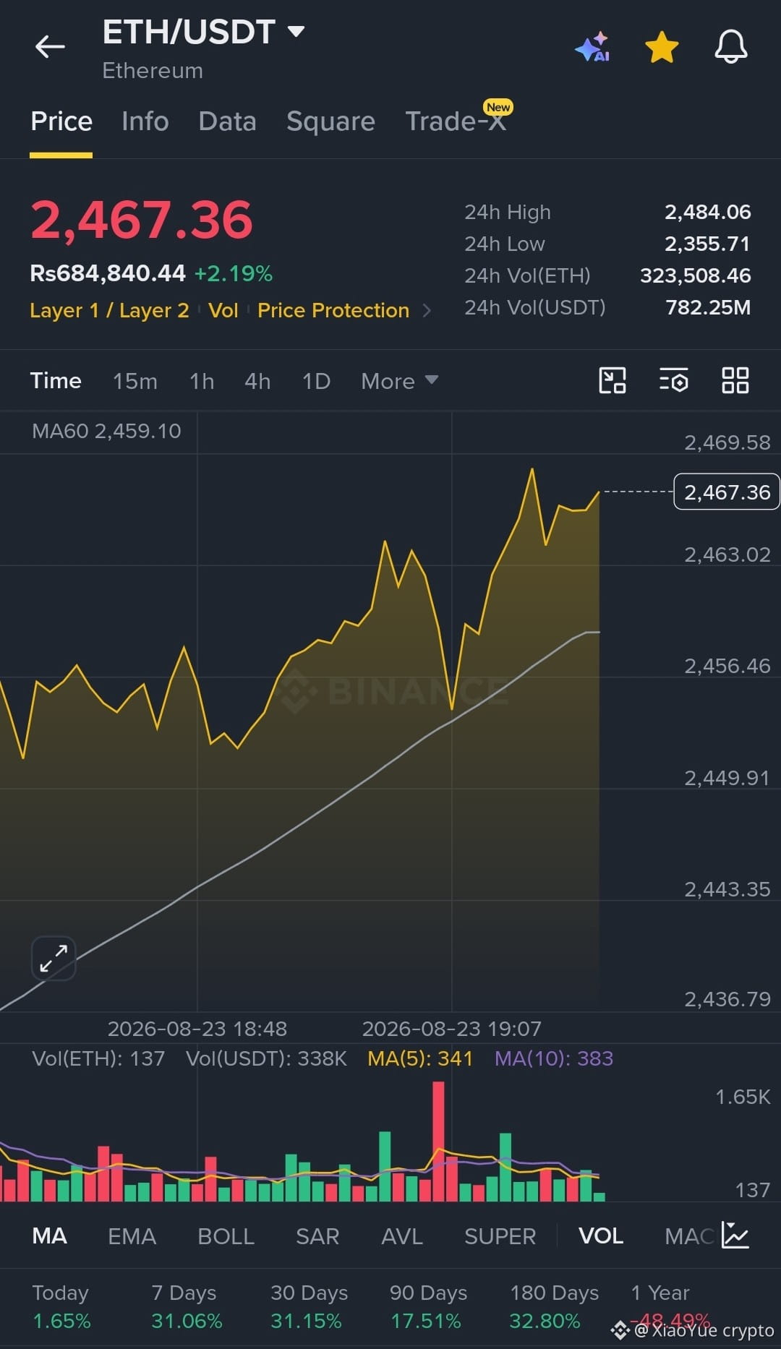781x1349 pixels.
Task: Tap the MA(5): 341 volume legend
Action: (420, 1058)
